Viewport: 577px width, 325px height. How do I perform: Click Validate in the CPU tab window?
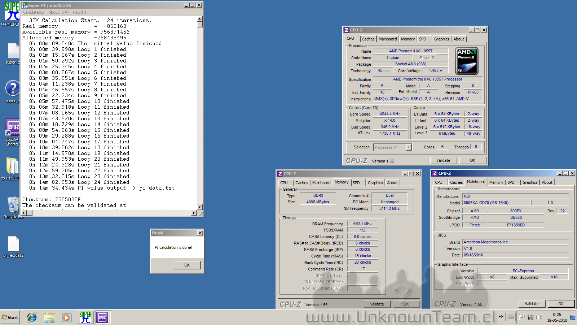(443, 160)
